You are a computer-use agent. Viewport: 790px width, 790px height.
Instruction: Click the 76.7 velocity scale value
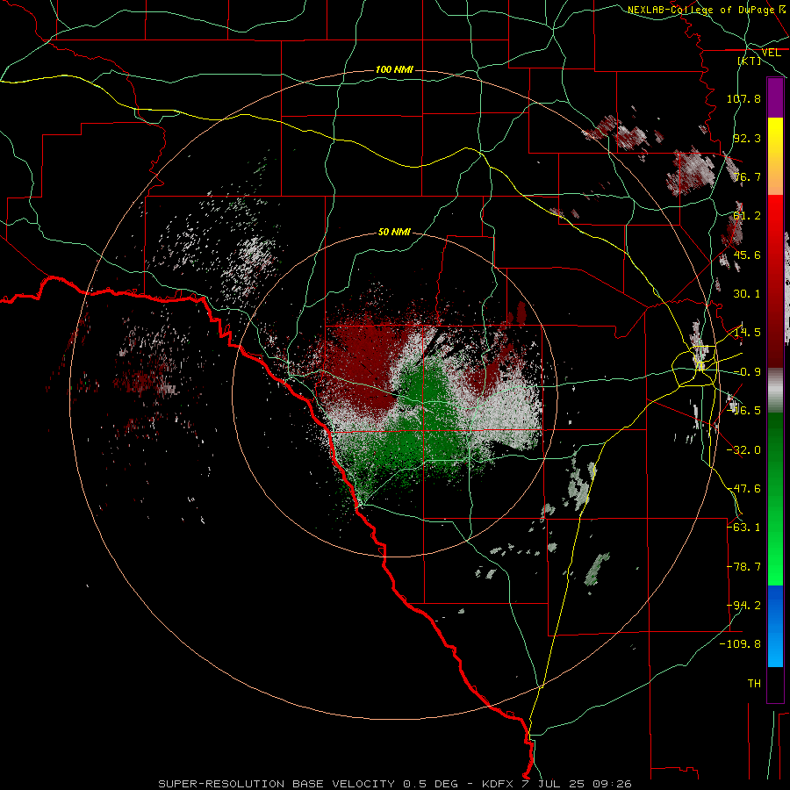(747, 176)
